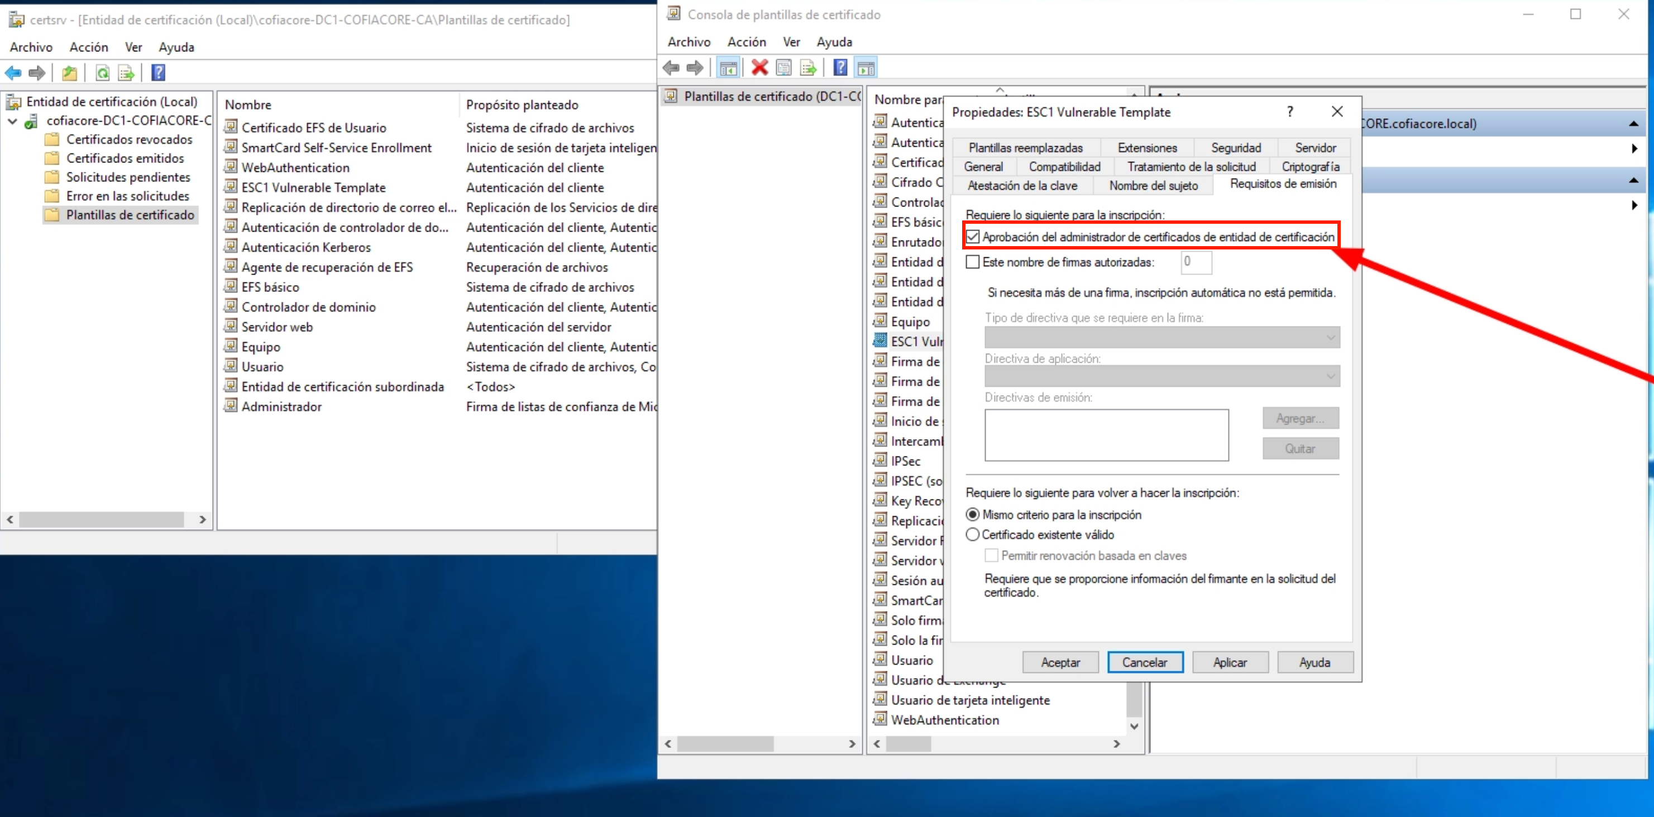Toggle the console tree icon in template console toolbar
Image resolution: width=1654 pixels, height=817 pixels.
(728, 68)
